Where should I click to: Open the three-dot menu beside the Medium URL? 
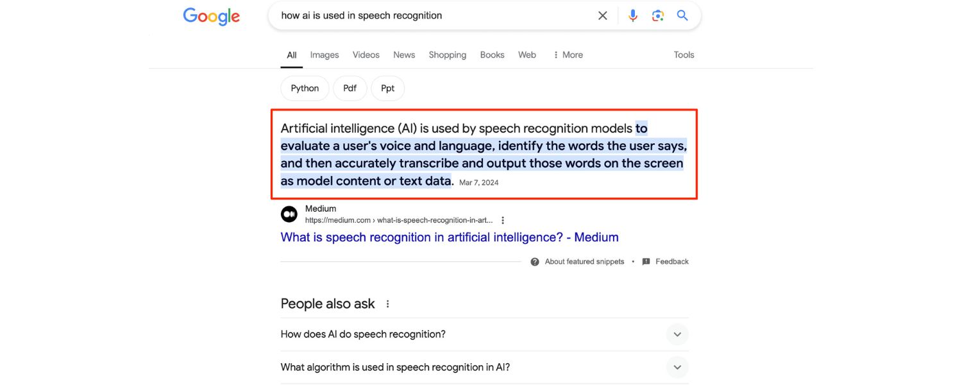[x=502, y=219]
